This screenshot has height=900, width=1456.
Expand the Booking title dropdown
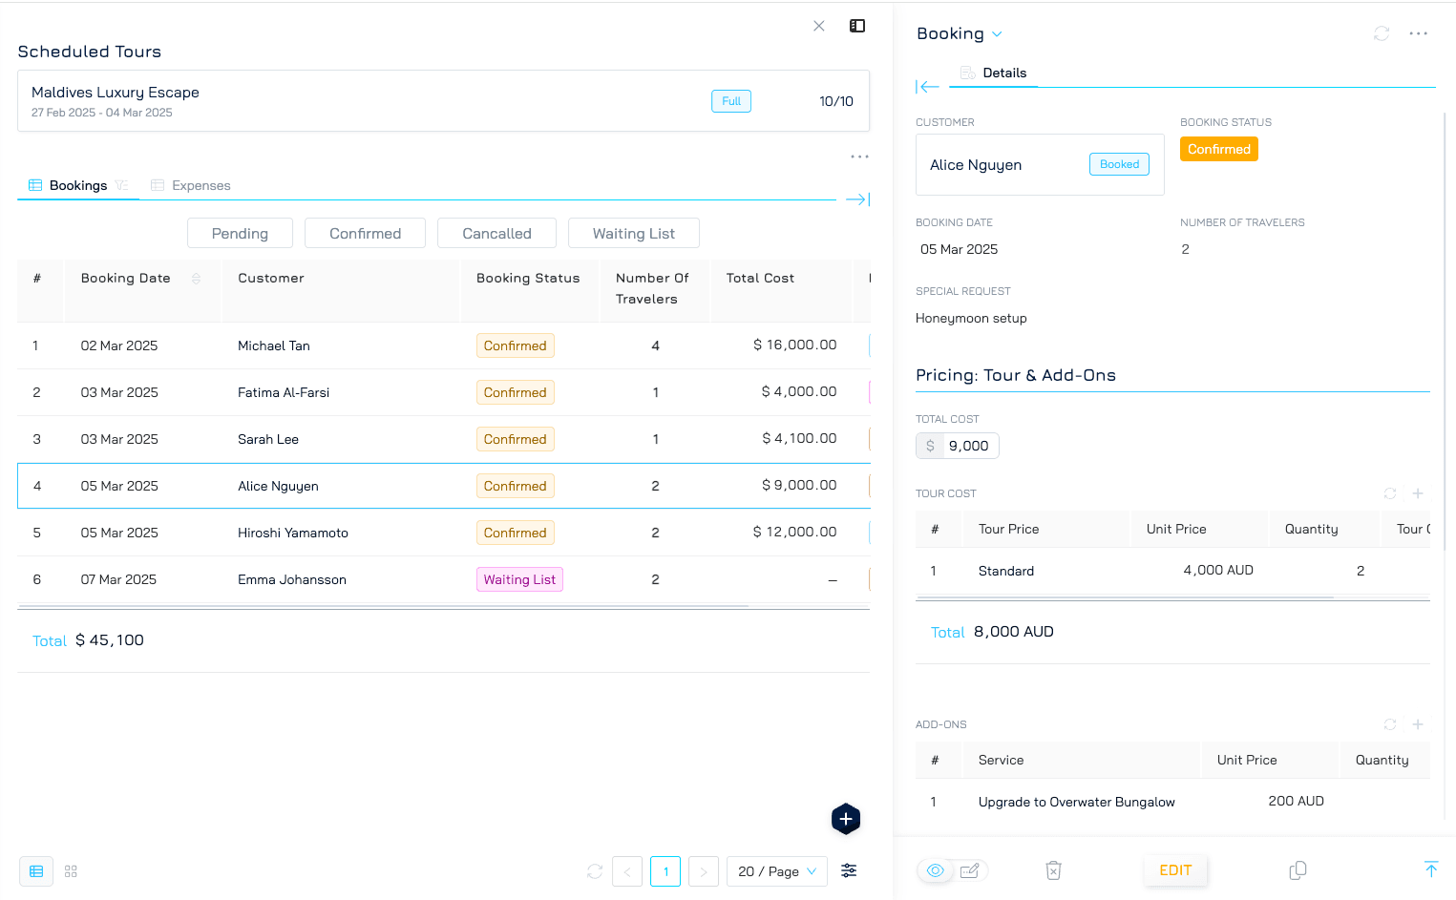coord(997,34)
